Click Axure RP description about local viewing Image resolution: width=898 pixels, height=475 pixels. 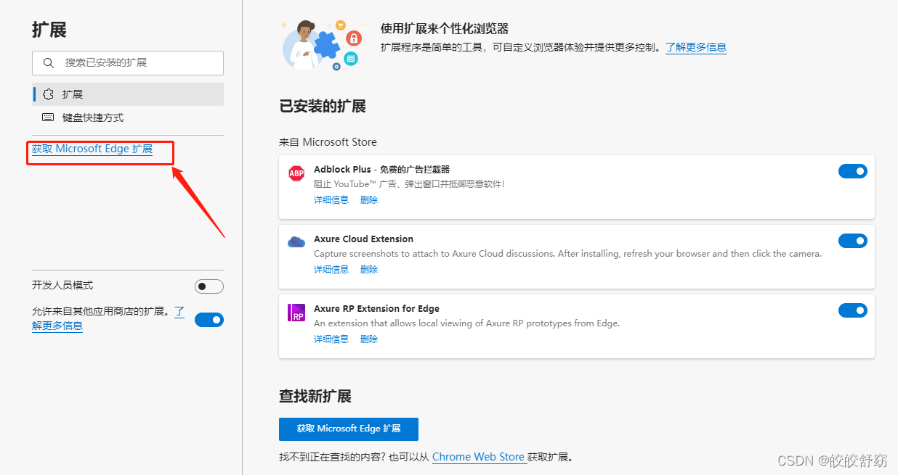[466, 323]
